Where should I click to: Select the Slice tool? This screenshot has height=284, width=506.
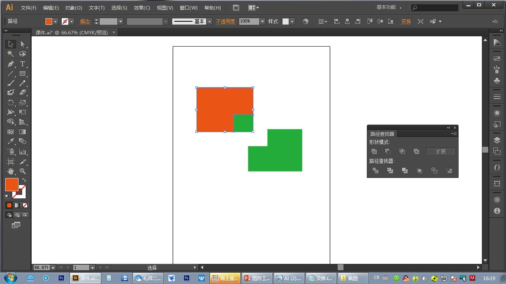(23, 162)
